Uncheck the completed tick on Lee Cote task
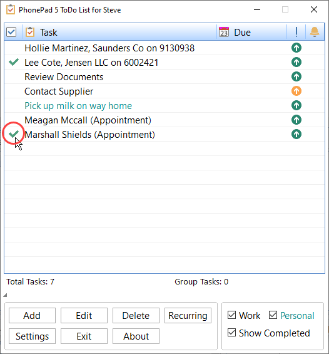 pyautogui.click(x=14, y=62)
